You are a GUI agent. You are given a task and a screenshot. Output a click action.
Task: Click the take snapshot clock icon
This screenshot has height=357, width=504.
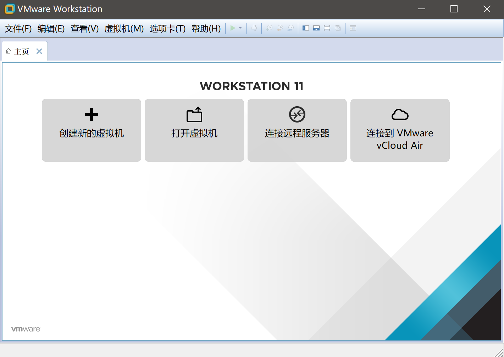pos(269,28)
